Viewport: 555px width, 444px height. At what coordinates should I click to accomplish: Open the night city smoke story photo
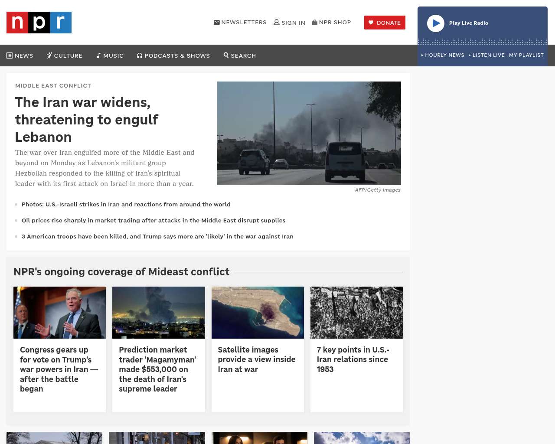159,313
